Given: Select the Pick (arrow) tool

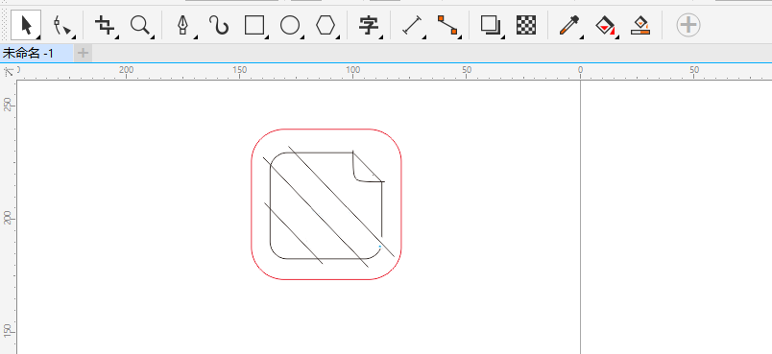Looking at the screenshot, I should [26, 25].
